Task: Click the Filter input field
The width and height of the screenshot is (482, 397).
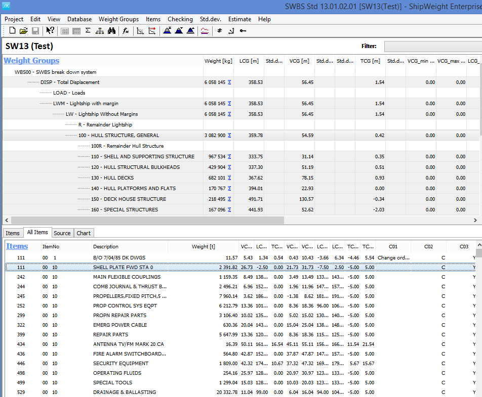Action: [433, 47]
